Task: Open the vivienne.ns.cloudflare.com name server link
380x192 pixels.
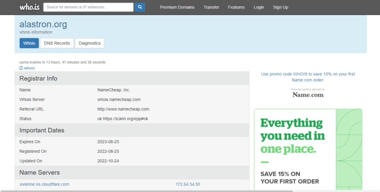Action: click(44, 184)
